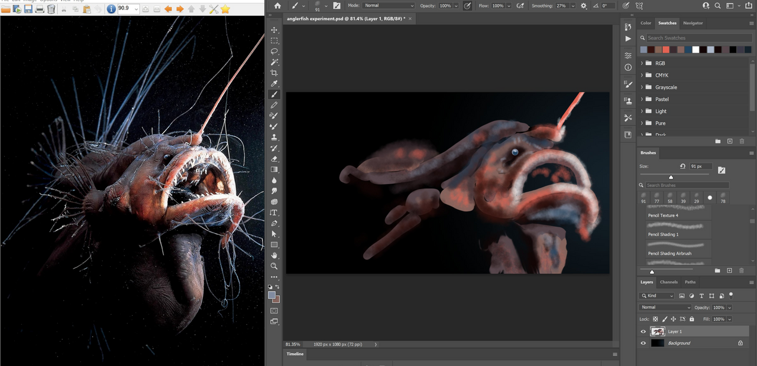Toggle lock all for layer
757x366 pixels.
coord(691,319)
